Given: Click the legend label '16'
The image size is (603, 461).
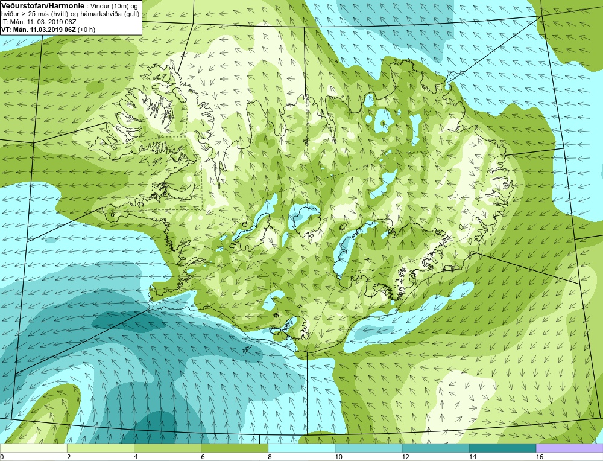Looking at the screenshot, I should point(539,457).
